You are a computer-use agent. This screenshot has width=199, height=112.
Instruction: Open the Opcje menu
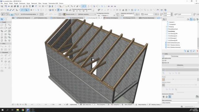tap(28, 3)
